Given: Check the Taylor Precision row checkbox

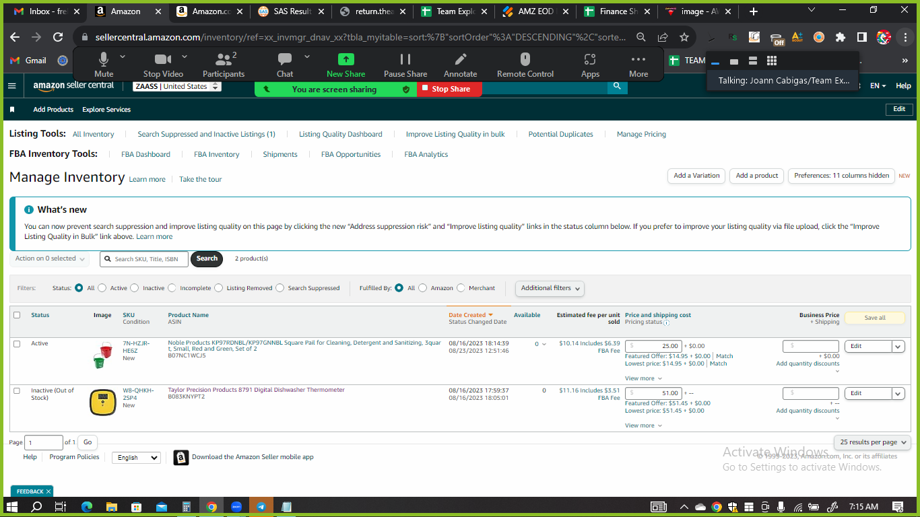Looking at the screenshot, I should tap(17, 391).
